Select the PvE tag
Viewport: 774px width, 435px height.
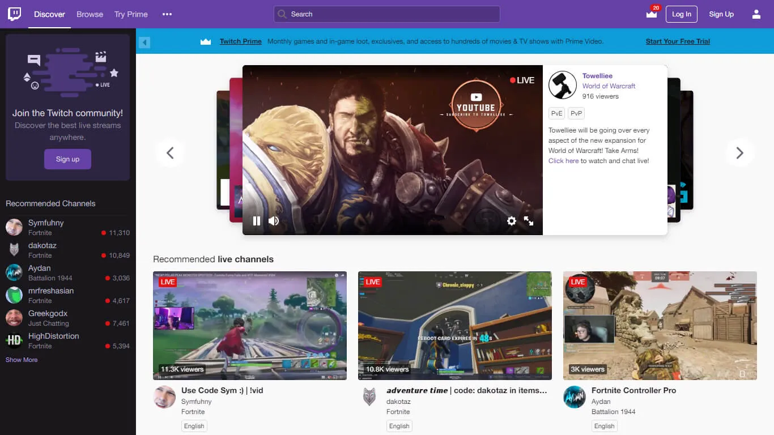tap(556, 113)
